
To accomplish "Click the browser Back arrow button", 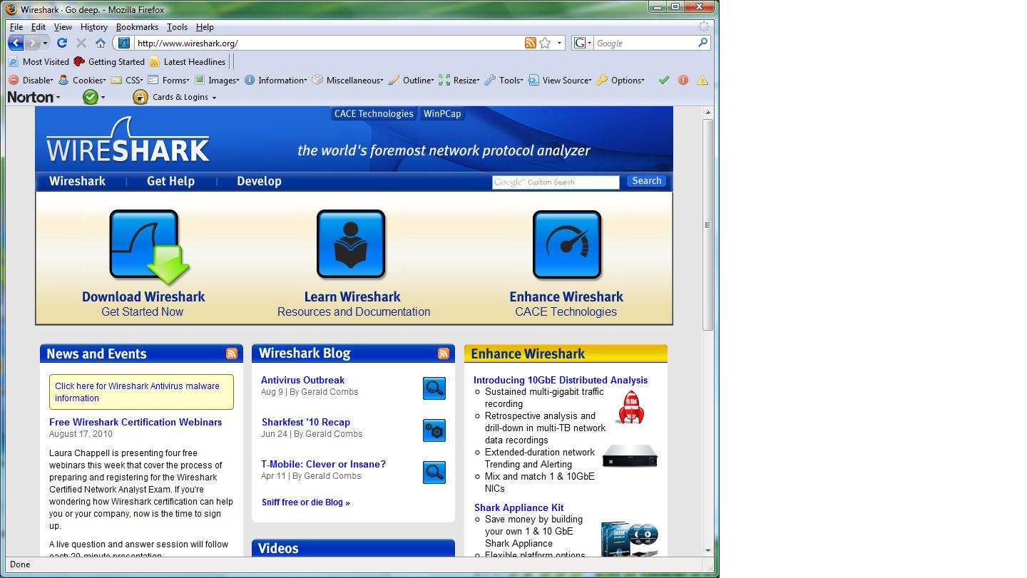I will point(16,43).
